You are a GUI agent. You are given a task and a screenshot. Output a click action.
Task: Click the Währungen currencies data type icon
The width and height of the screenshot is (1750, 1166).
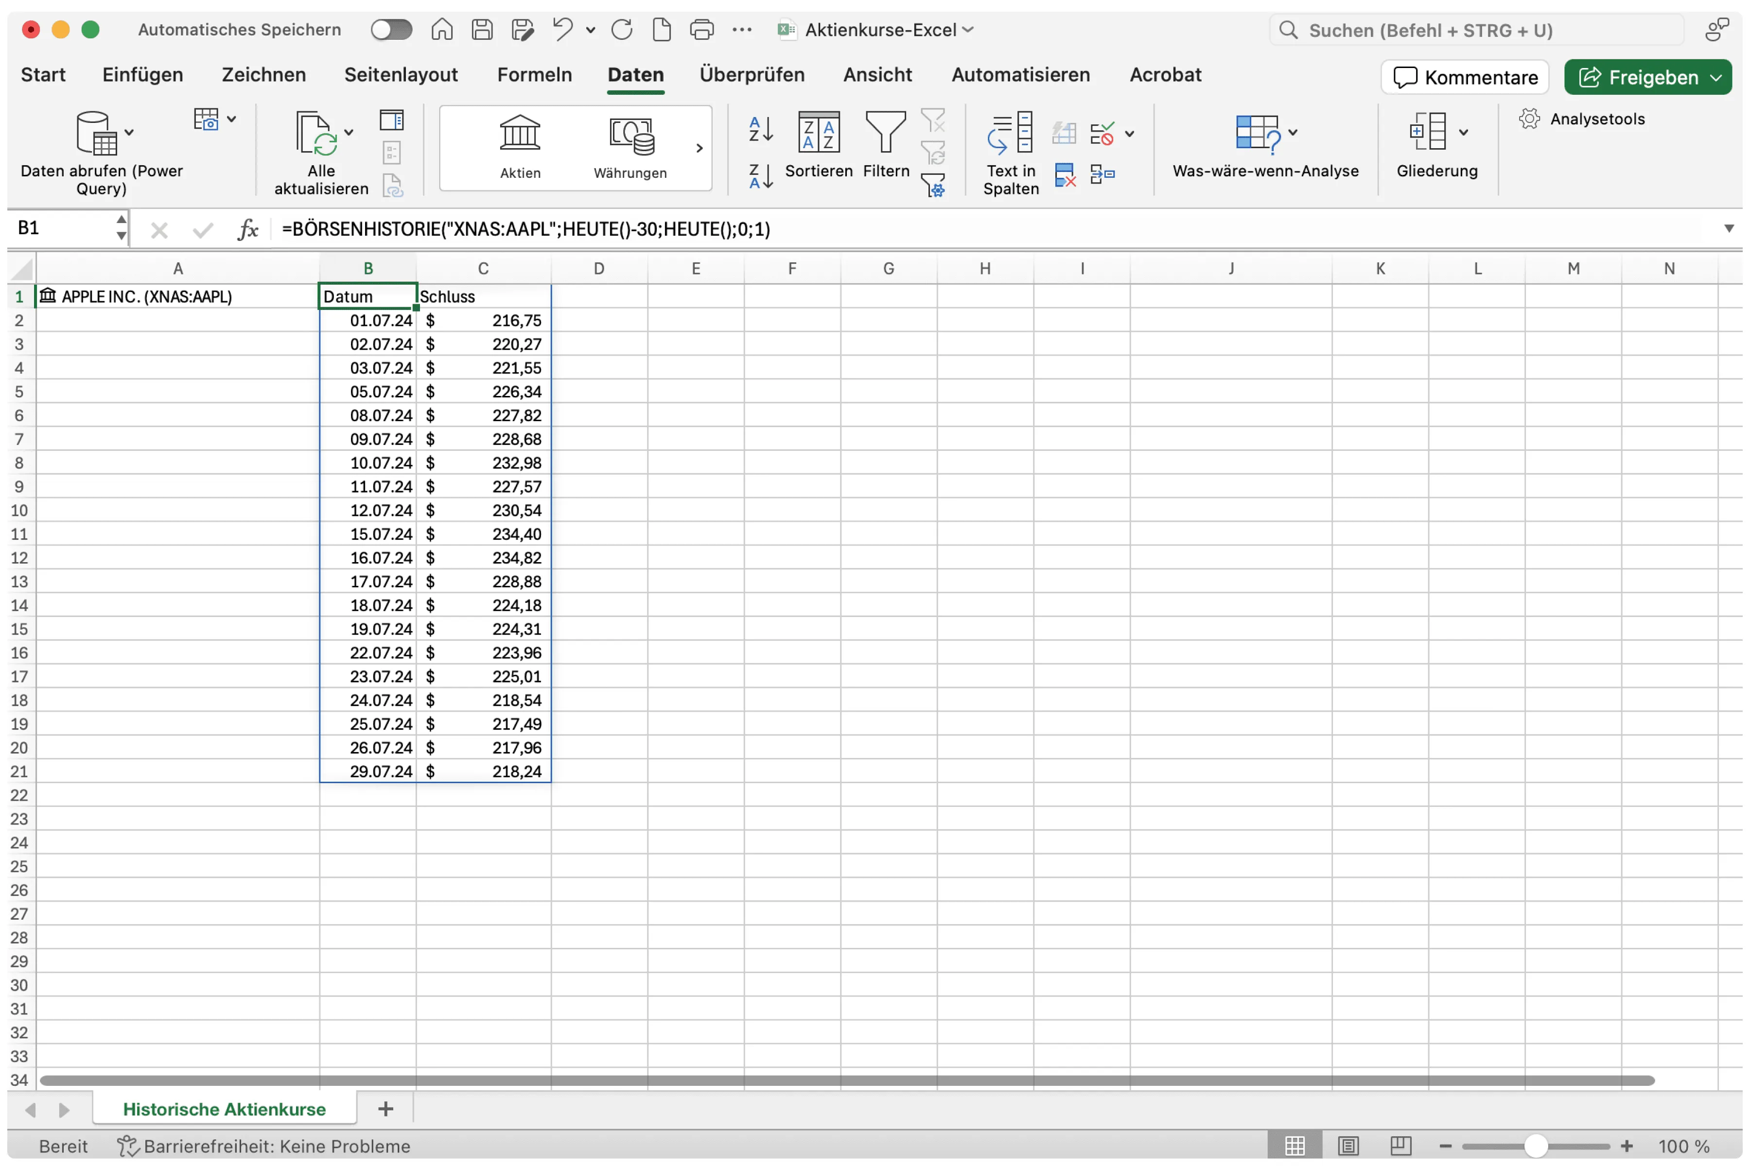point(631,136)
